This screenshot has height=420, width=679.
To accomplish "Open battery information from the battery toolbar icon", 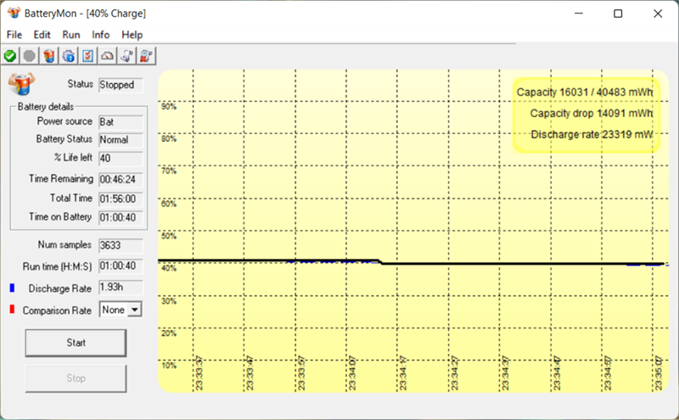I will click(x=49, y=56).
